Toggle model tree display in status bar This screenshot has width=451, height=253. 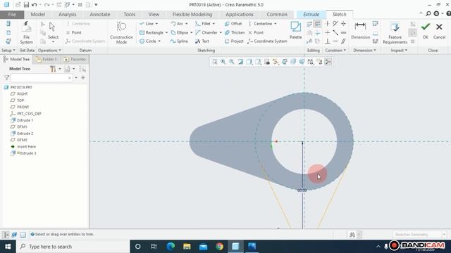[x=6, y=235]
